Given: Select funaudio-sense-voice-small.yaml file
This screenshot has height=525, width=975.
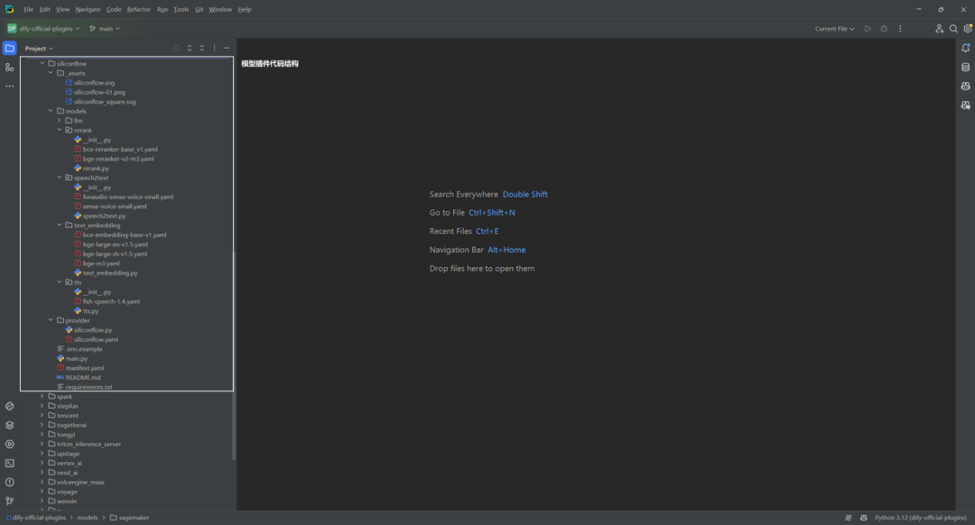Looking at the screenshot, I should click(x=128, y=197).
